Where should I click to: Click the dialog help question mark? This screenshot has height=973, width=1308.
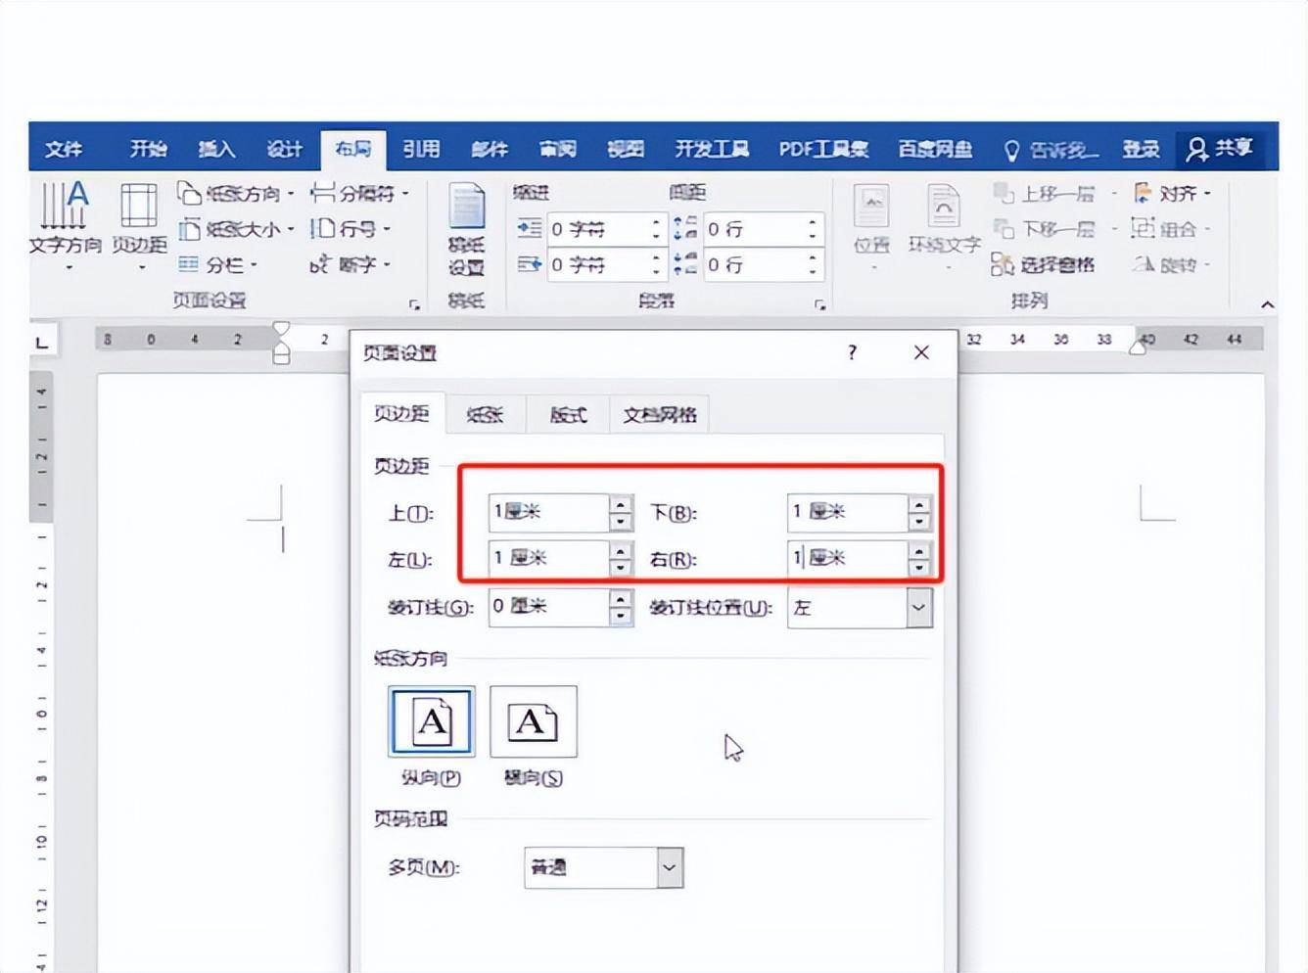[x=852, y=352]
